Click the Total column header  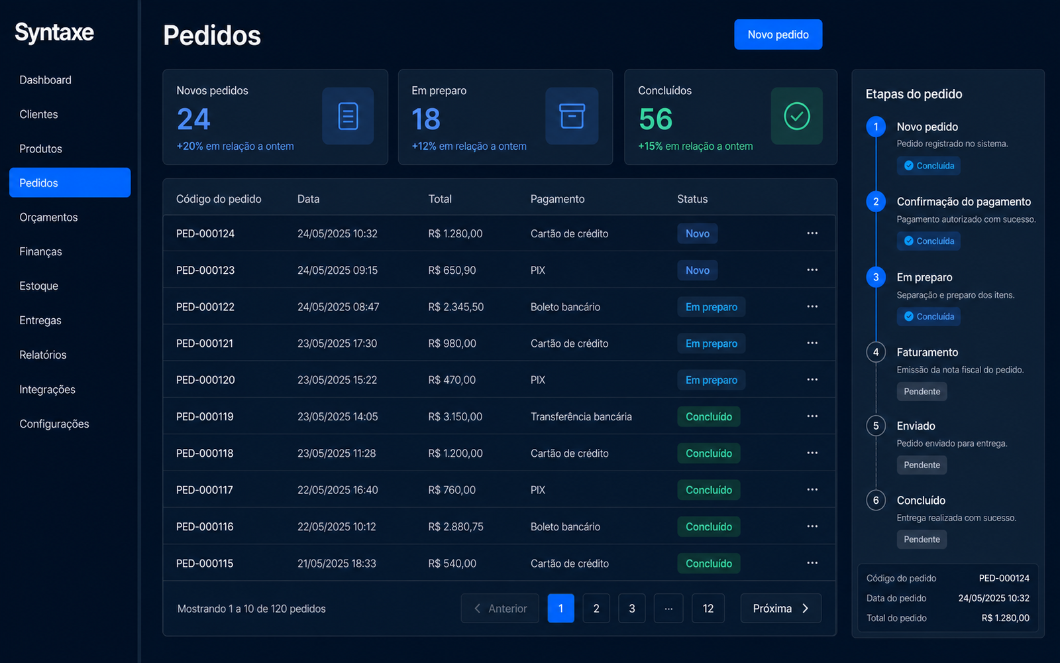click(x=440, y=199)
